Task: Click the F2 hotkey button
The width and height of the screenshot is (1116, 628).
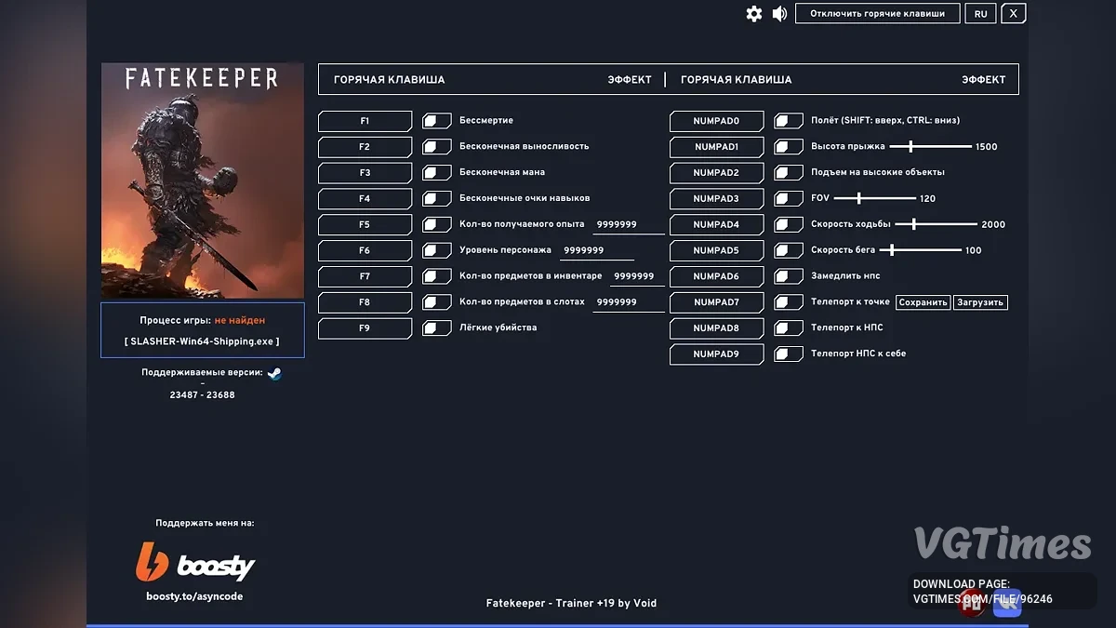Action: pyautogui.click(x=365, y=147)
